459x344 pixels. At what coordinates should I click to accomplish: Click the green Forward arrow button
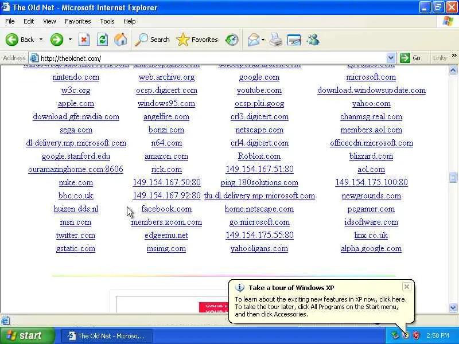(56, 40)
